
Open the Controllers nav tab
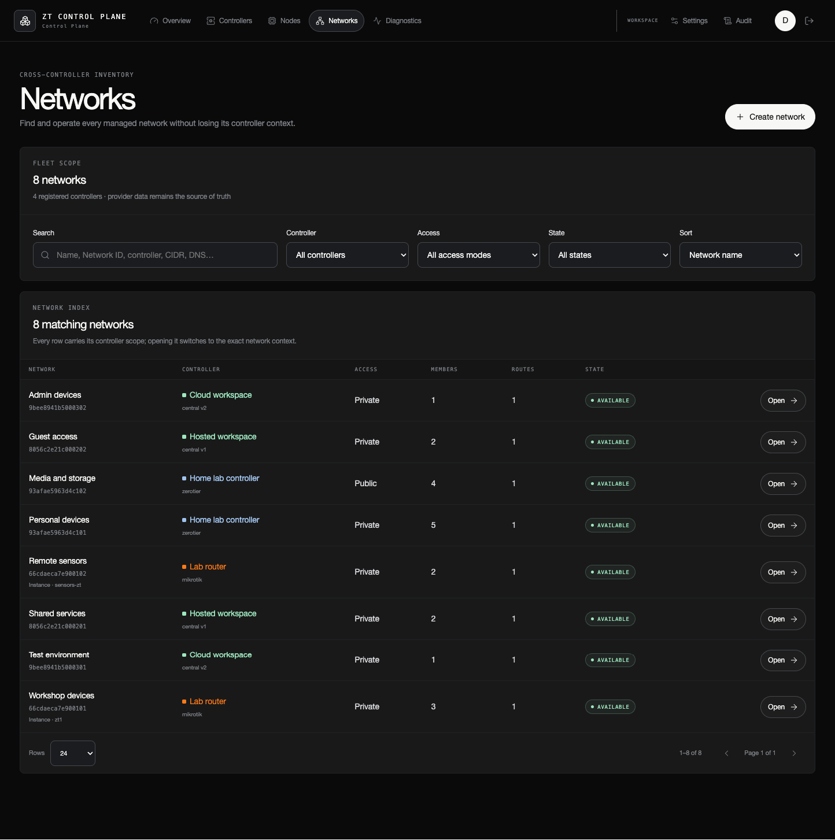click(x=230, y=21)
